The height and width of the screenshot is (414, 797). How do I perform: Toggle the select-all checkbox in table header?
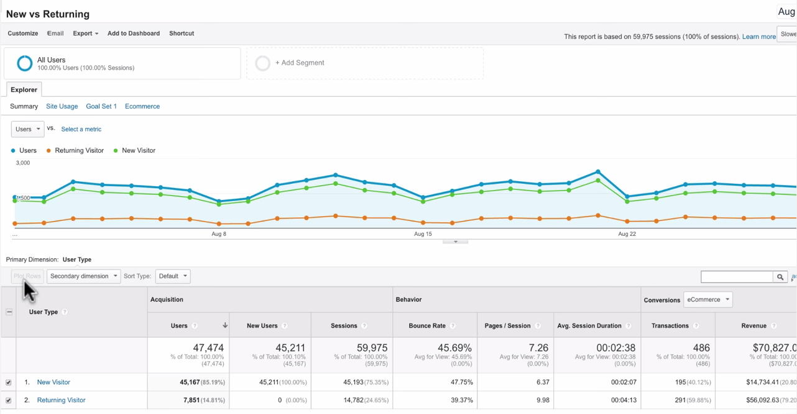tap(9, 312)
